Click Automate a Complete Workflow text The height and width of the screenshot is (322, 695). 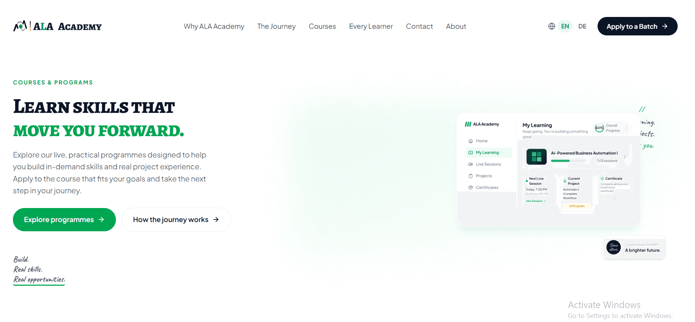[x=571, y=194]
